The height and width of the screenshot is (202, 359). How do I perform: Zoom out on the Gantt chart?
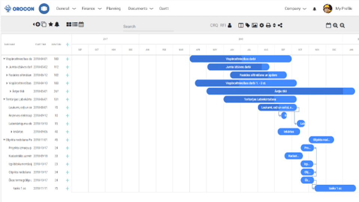(x=342, y=25)
